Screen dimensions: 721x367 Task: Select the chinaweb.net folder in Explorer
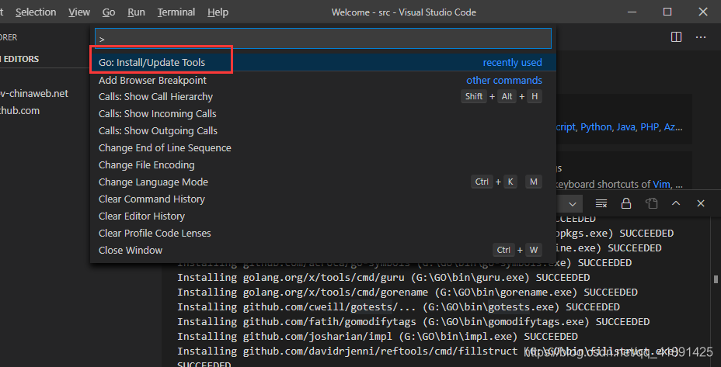[34, 94]
